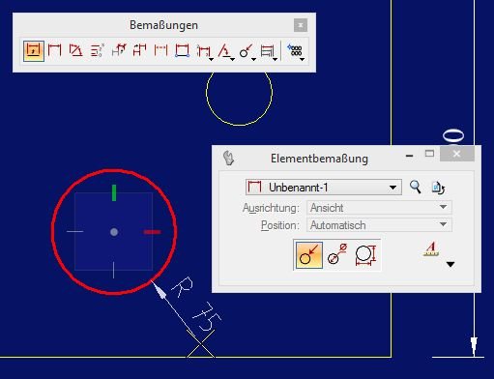This screenshot has height=379, width=494.
Task: Close the Bemaßungen toolbox
Action: [301, 25]
